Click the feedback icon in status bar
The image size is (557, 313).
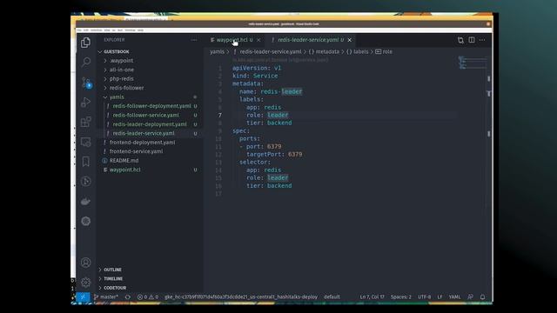(x=470, y=297)
